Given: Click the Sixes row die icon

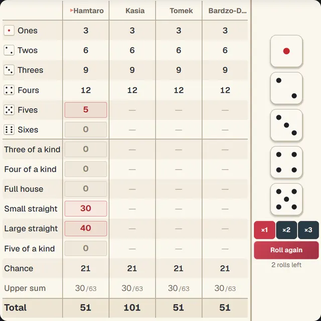Looking at the screenshot, I should (x=9, y=129).
